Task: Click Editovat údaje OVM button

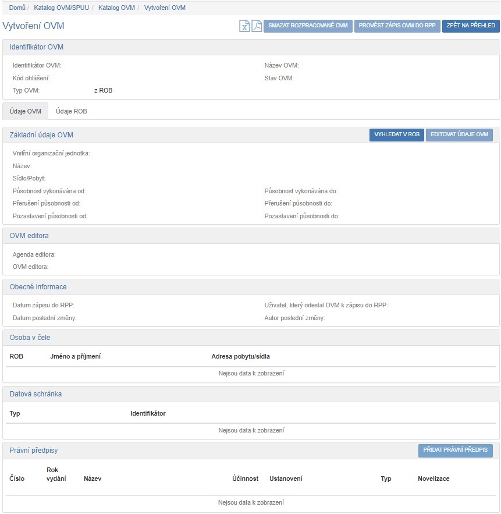Action: point(459,135)
